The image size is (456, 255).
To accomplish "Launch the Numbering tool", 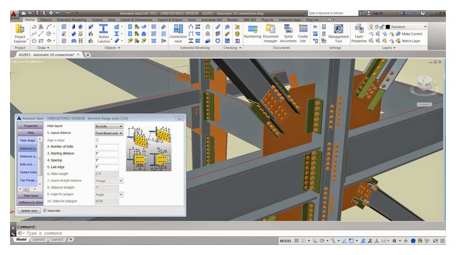I will (x=252, y=32).
